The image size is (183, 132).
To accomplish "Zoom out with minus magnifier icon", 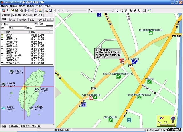I will point(91,11).
